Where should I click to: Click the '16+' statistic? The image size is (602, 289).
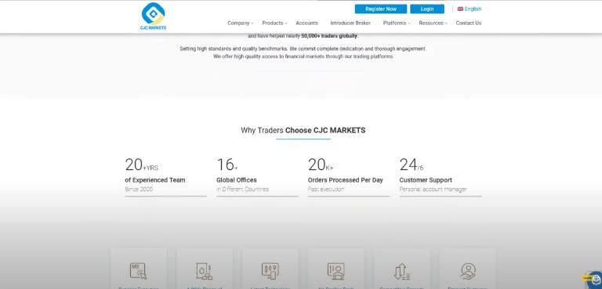click(x=227, y=165)
